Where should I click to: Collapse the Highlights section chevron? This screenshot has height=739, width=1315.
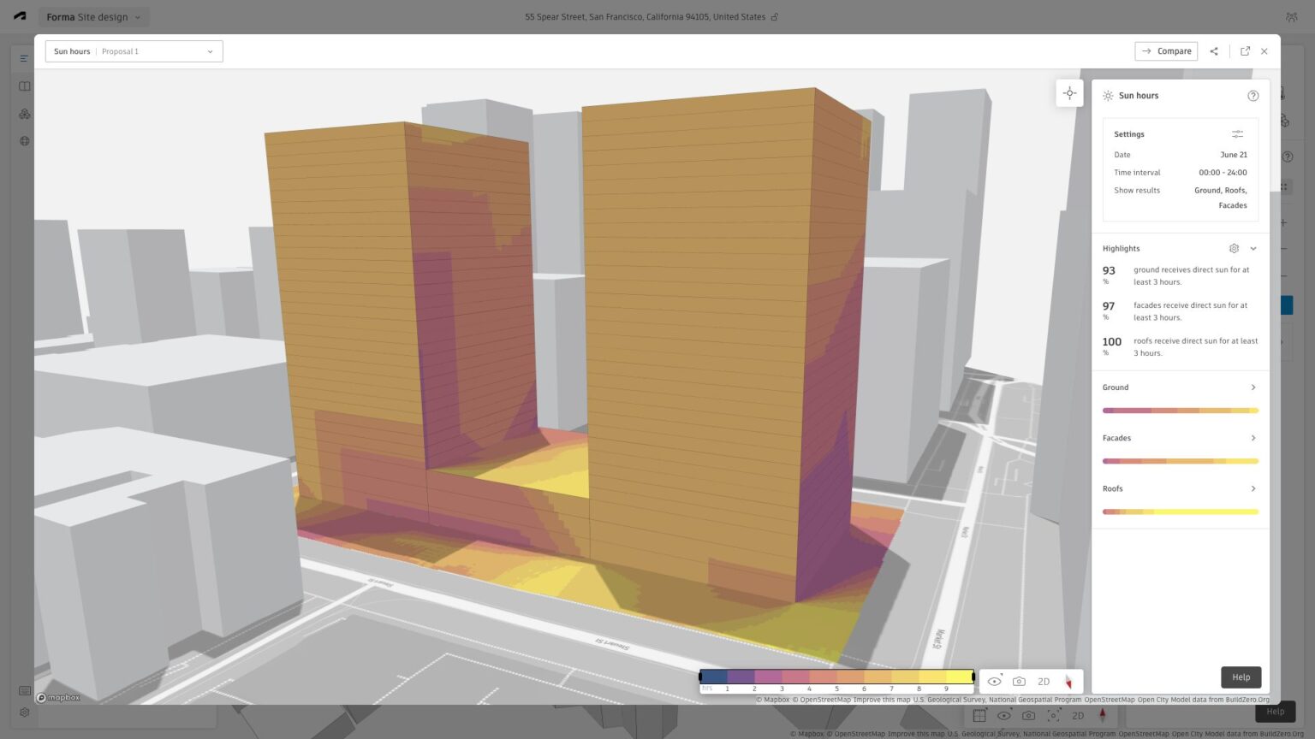(x=1253, y=248)
